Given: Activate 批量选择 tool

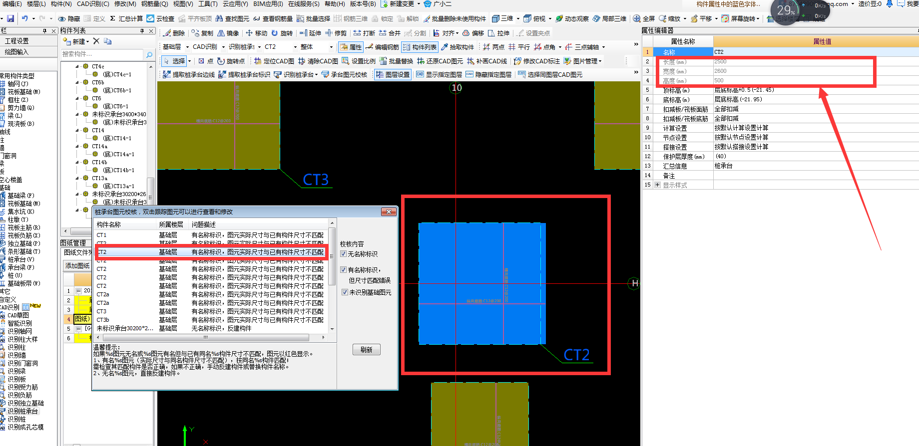Looking at the screenshot, I should pyautogui.click(x=313, y=18).
